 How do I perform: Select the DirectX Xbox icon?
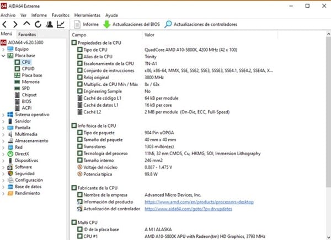10,154
